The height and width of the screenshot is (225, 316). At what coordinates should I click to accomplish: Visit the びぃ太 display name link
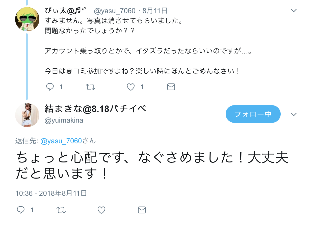(65, 11)
